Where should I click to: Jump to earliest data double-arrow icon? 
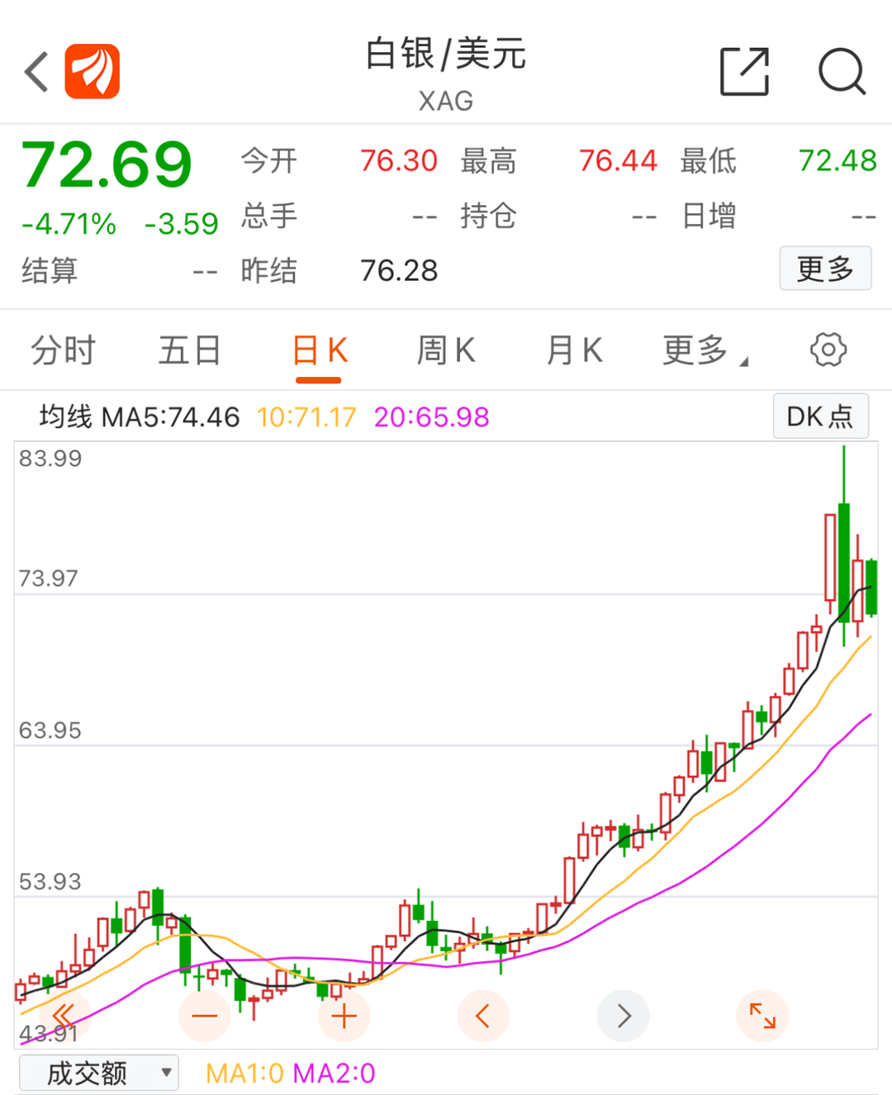click(x=64, y=1016)
